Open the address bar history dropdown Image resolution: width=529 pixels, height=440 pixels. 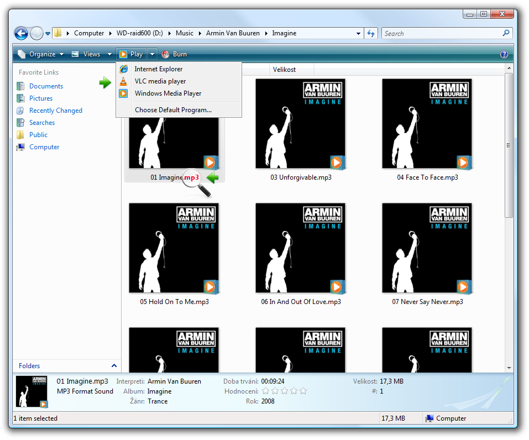coord(358,33)
